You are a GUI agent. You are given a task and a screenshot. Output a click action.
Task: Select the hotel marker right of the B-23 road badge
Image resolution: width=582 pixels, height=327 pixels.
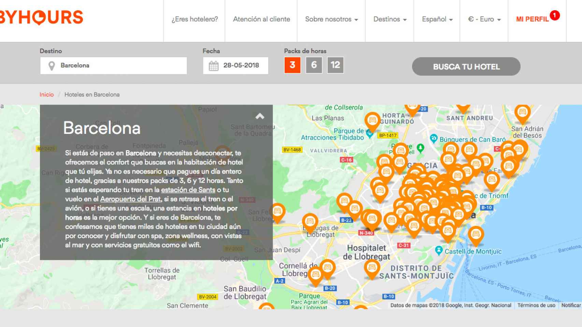[x=372, y=220]
